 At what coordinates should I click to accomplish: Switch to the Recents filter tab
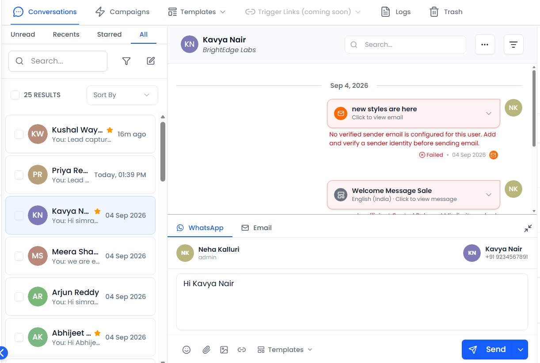[x=66, y=34]
